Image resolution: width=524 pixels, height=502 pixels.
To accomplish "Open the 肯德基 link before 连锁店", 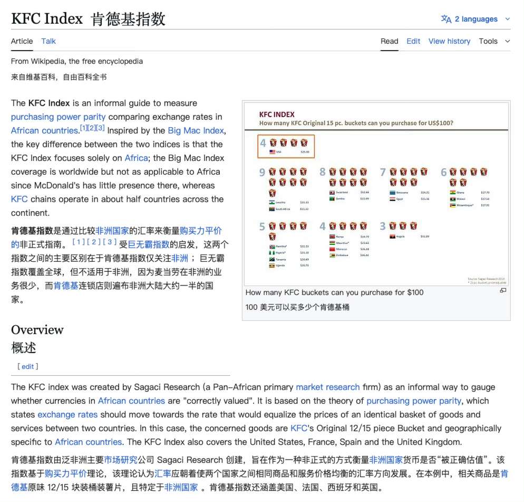I will pyautogui.click(x=66, y=286).
